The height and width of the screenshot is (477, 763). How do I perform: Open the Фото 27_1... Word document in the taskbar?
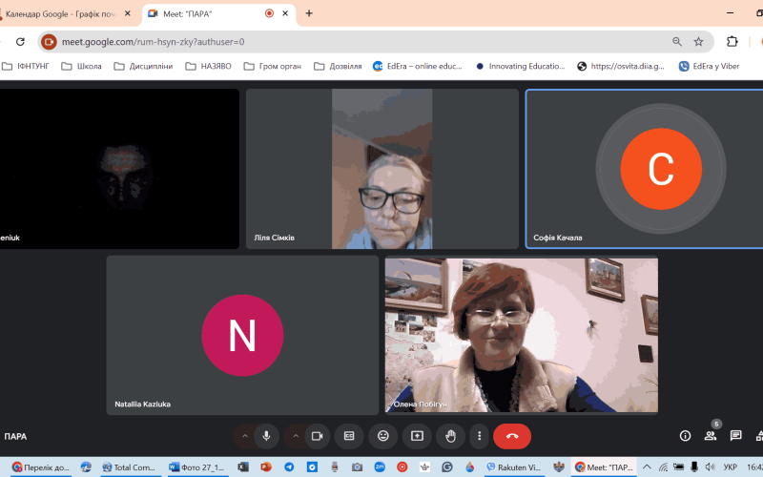(196, 467)
